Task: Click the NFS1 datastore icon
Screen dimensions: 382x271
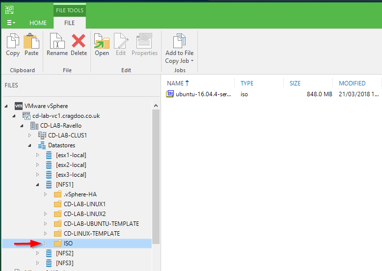Action: point(49,185)
